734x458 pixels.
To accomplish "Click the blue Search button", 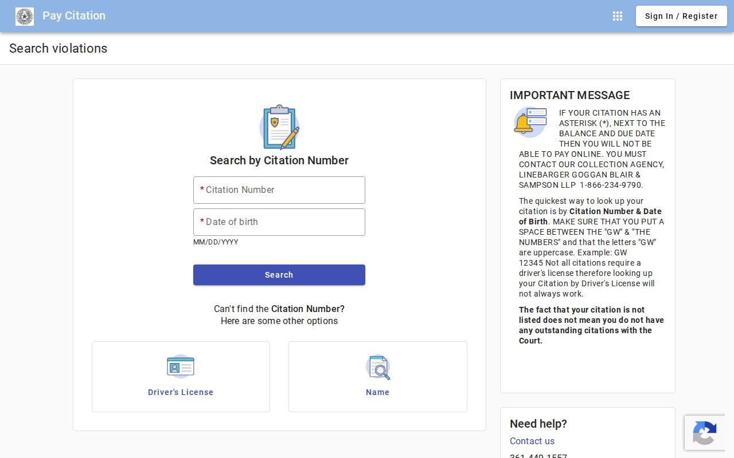I will coord(279,275).
